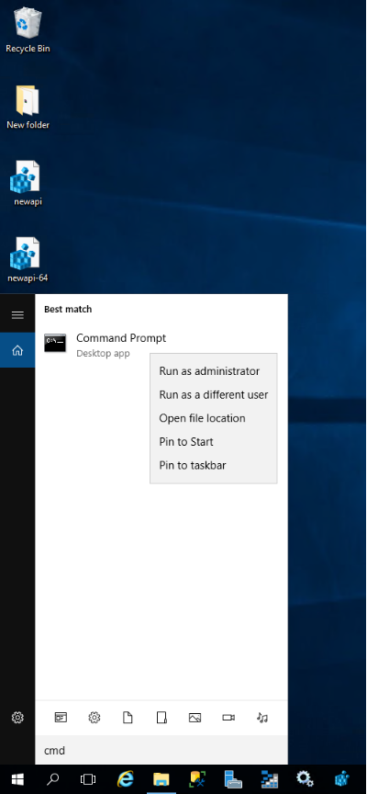Screen dimensions: 367x794
Task: Filter search results by Music
Action: tap(261, 717)
